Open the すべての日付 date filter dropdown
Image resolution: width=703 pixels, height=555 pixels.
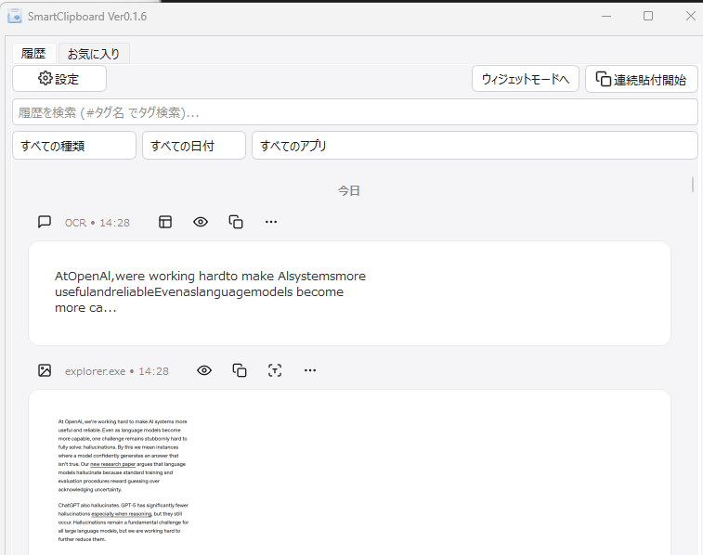click(x=193, y=146)
